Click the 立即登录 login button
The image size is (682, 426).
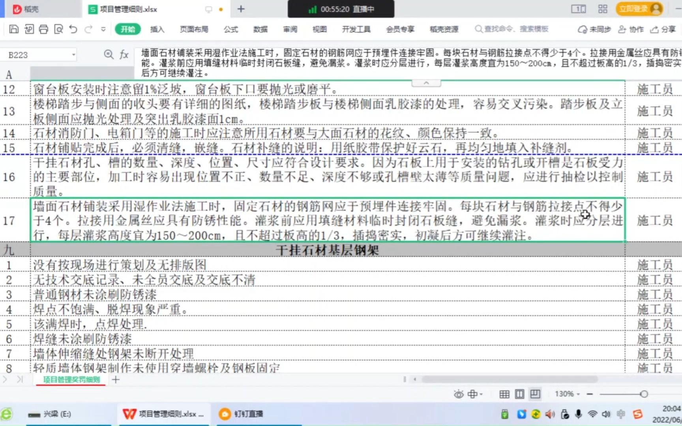[639, 9]
